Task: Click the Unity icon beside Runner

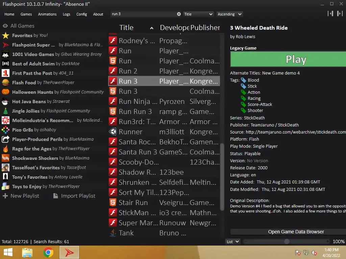Action: (x=113, y=132)
